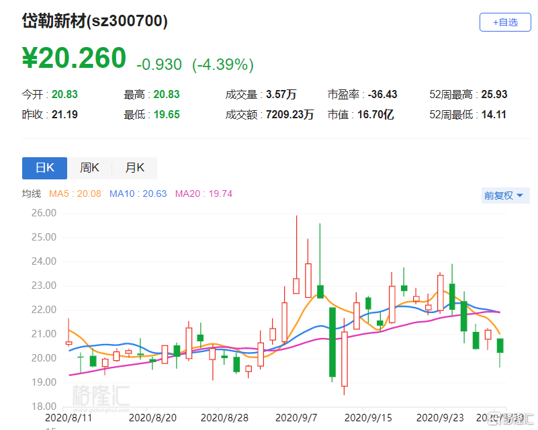Switch to the 日K daily chart tab
The width and height of the screenshot is (538, 430).
click(44, 168)
